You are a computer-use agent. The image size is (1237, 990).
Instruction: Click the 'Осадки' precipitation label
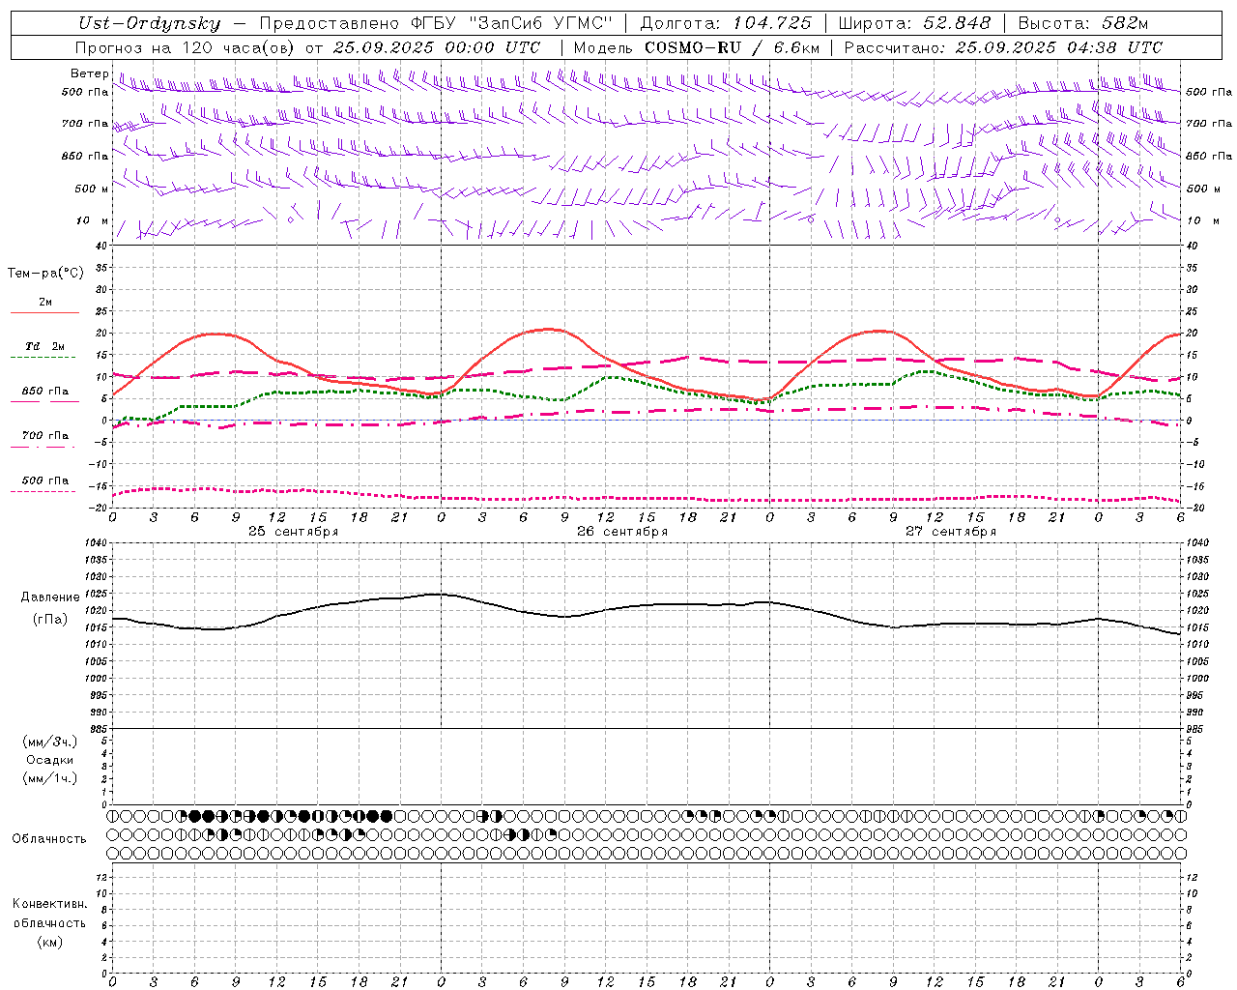coord(50,760)
